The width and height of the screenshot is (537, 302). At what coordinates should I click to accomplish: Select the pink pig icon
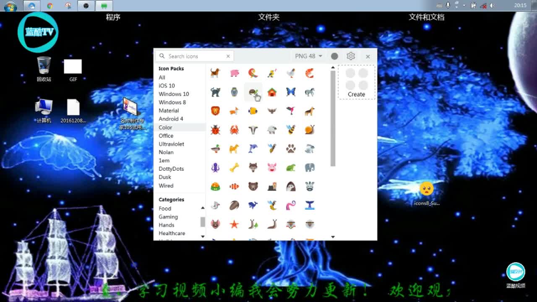tap(234, 73)
